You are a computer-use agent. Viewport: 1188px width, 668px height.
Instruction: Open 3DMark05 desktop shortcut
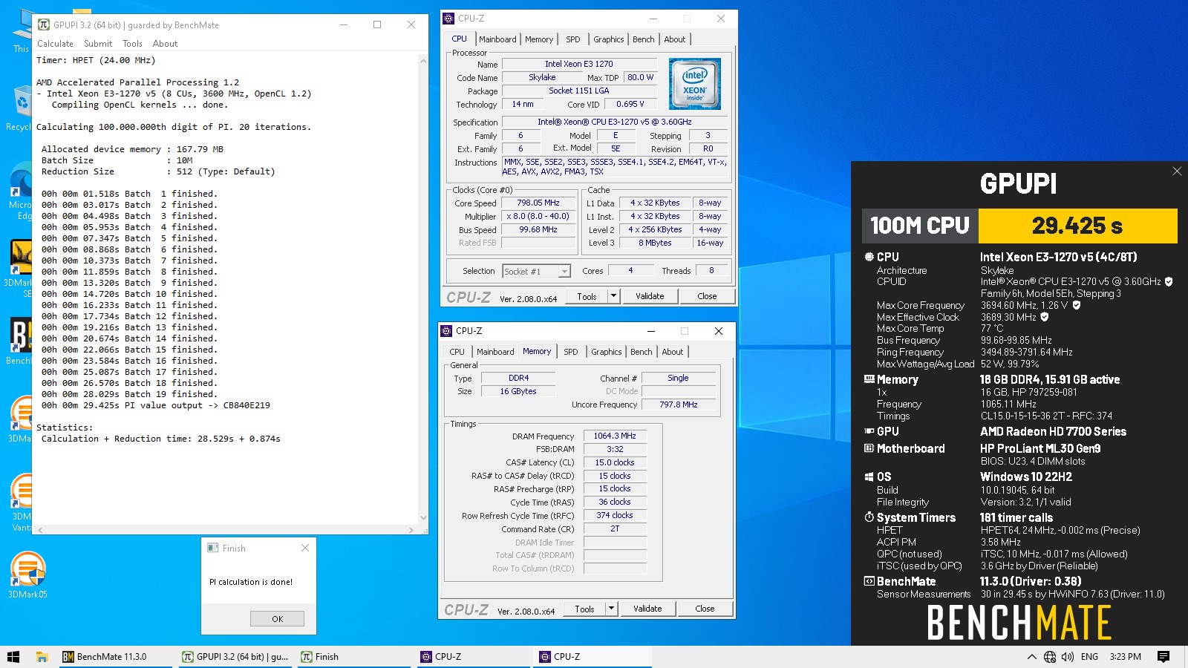coord(27,574)
